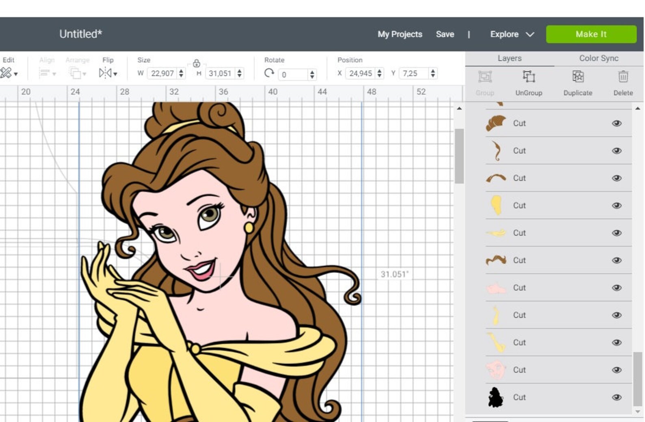Click the Untitled* project title
645x422 pixels.
click(x=80, y=34)
